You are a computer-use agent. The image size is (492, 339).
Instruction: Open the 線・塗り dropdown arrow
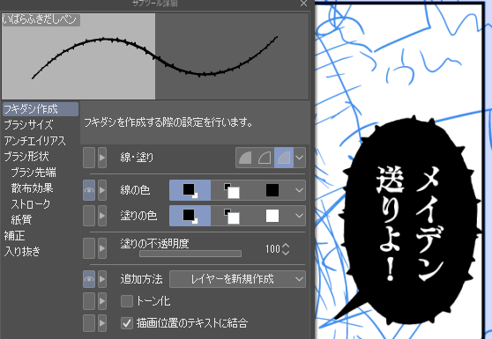tap(299, 158)
